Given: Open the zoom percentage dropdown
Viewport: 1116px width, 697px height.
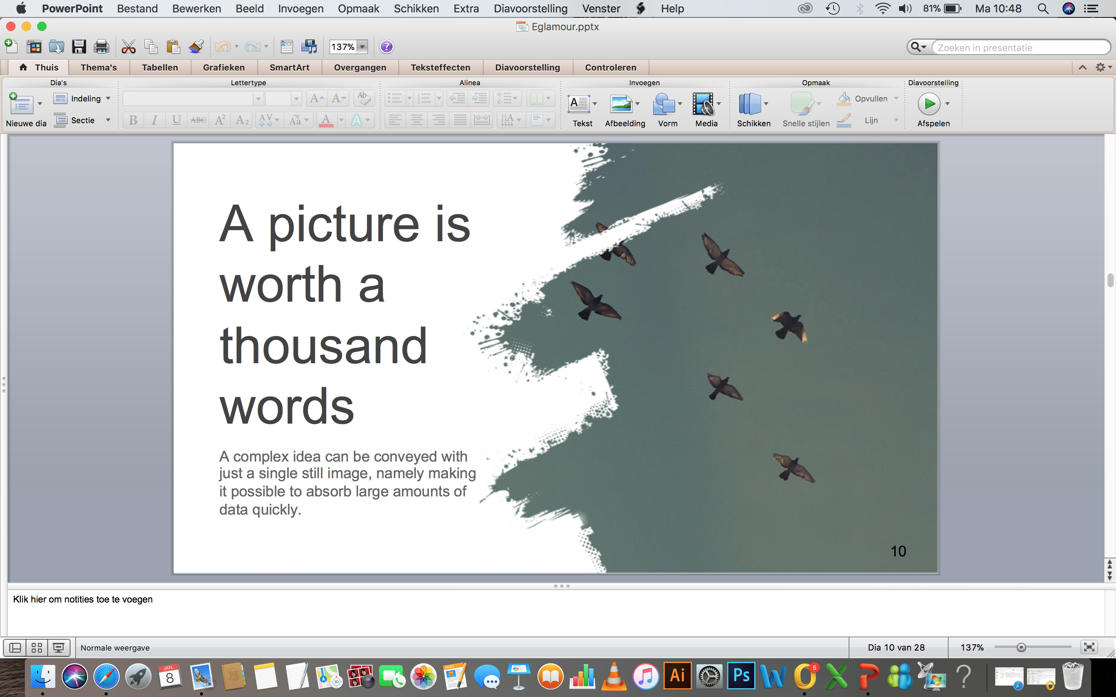Looking at the screenshot, I should click(x=363, y=46).
